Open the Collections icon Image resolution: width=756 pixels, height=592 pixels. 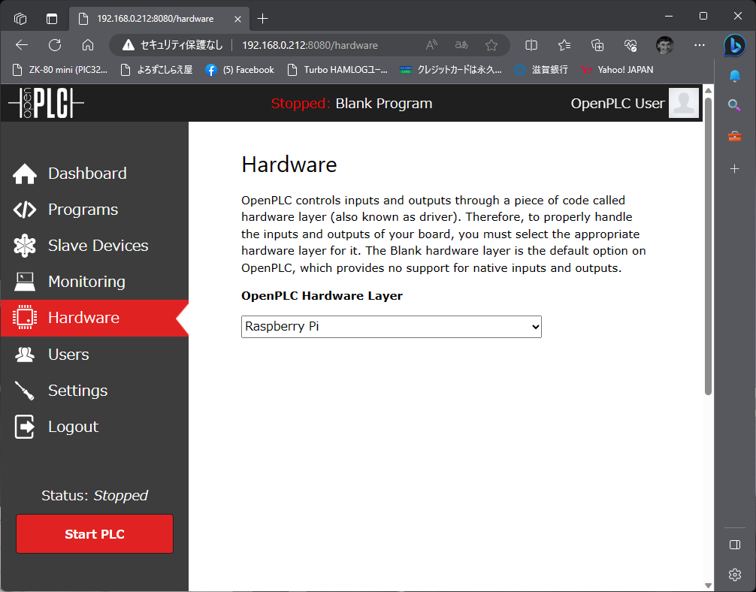(x=597, y=45)
